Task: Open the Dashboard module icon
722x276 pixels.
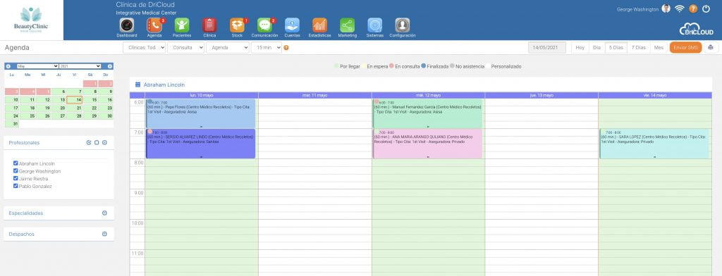Action: pos(127,25)
